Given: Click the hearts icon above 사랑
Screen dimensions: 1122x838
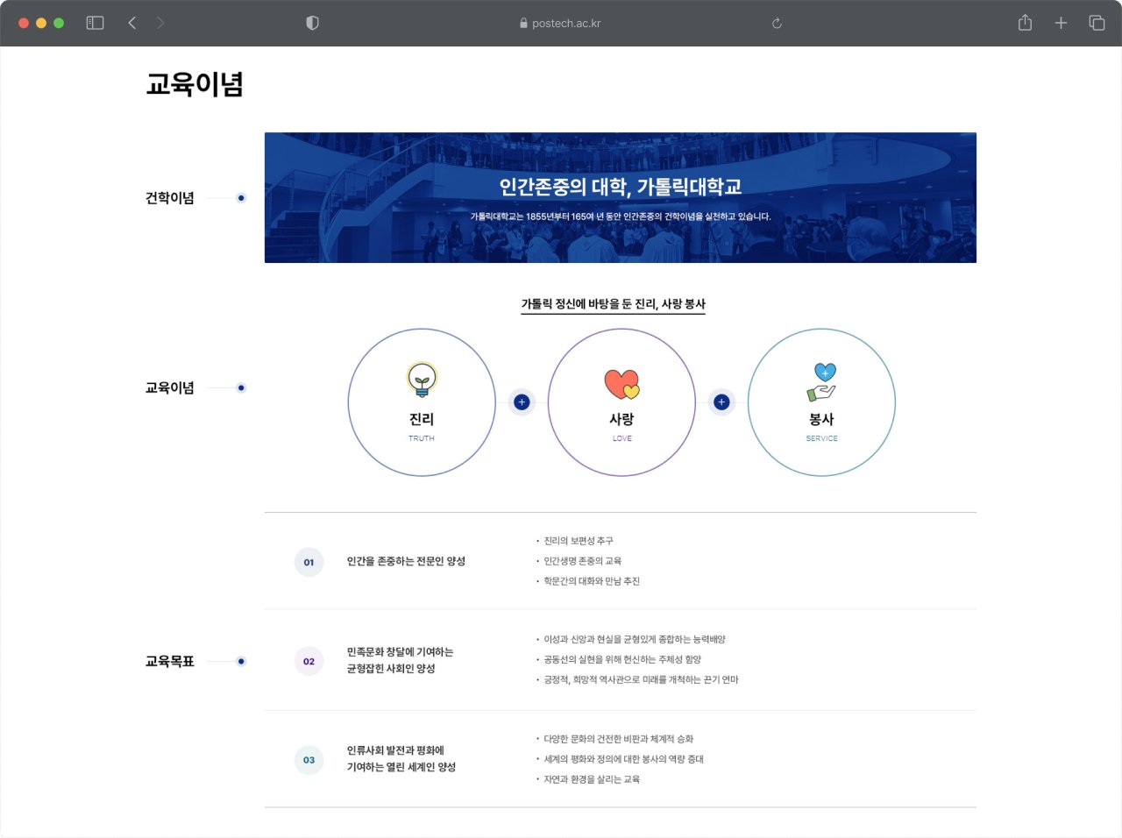Looking at the screenshot, I should (x=621, y=384).
